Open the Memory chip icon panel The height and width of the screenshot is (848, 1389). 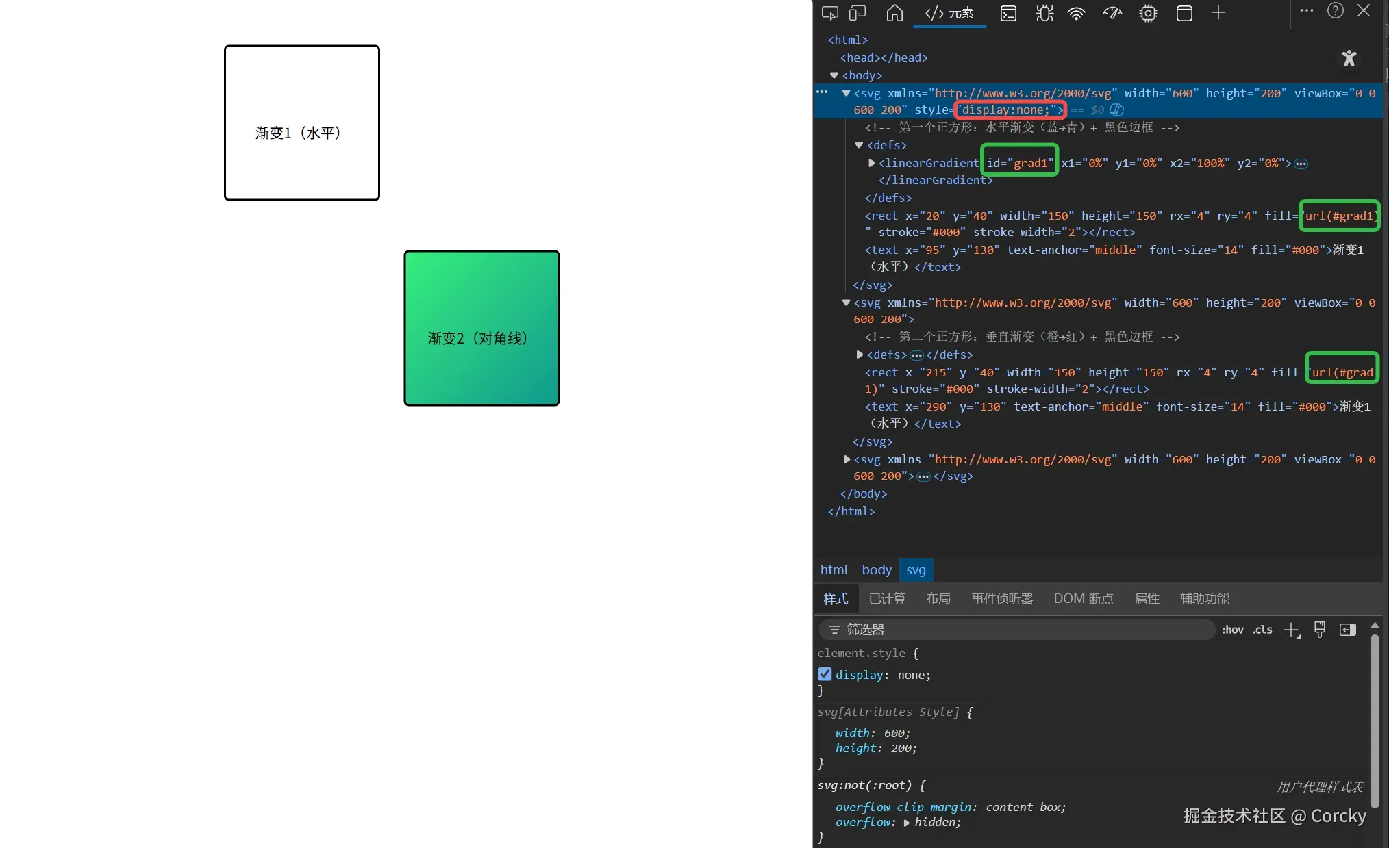[x=1149, y=13]
